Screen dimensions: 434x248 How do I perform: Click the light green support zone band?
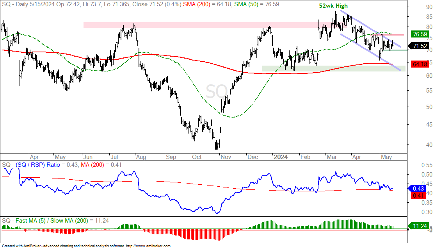(x=334, y=68)
